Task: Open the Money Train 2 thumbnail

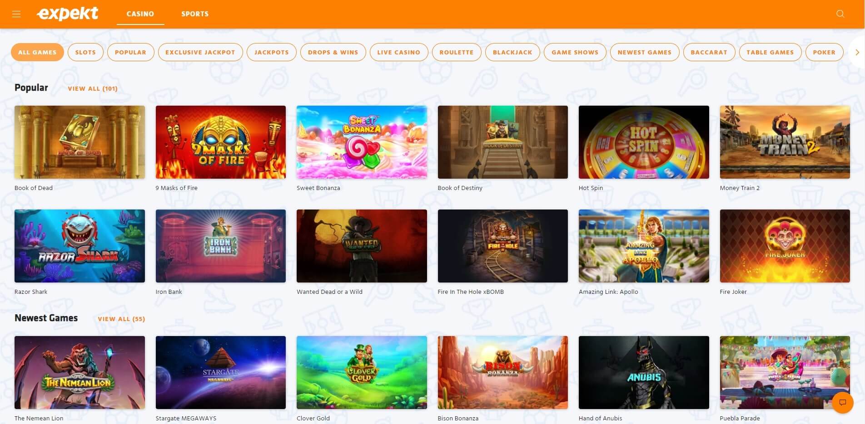Action: pyautogui.click(x=785, y=142)
